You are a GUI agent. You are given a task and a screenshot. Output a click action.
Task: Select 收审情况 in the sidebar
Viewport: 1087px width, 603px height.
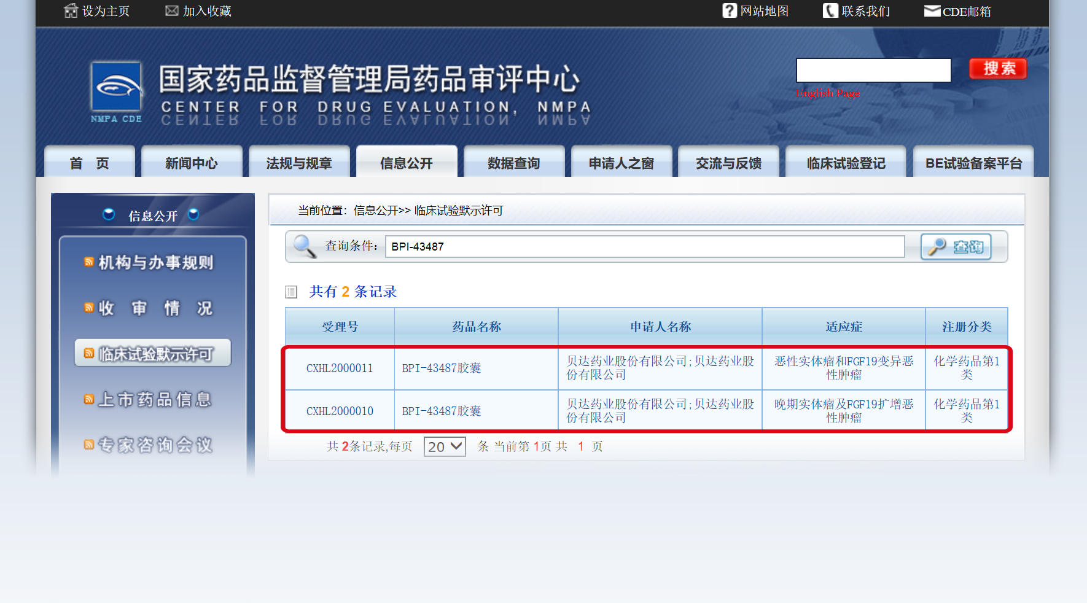(156, 308)
